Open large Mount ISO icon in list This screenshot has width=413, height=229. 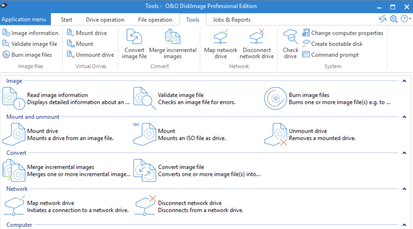[x=145, y=134]
